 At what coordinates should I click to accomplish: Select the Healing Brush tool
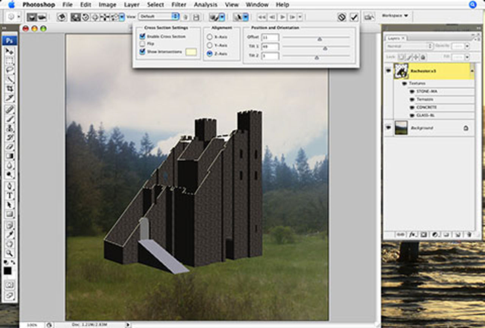click(8, 109)
